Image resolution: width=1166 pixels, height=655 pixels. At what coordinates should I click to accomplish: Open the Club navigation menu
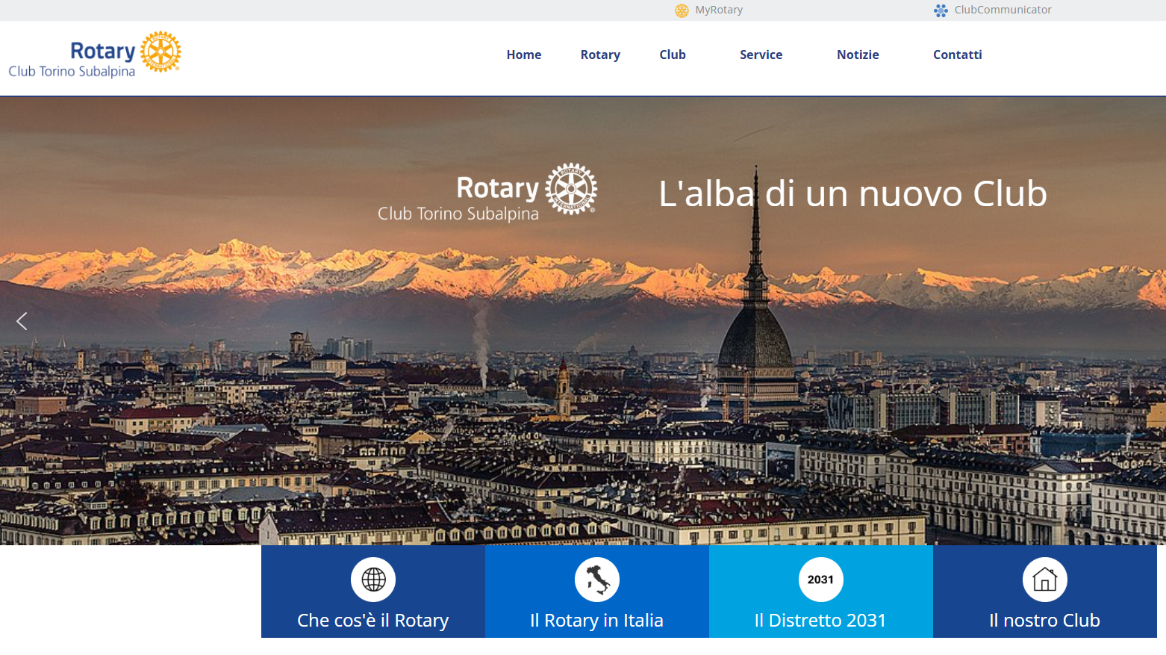click(673, 55)
